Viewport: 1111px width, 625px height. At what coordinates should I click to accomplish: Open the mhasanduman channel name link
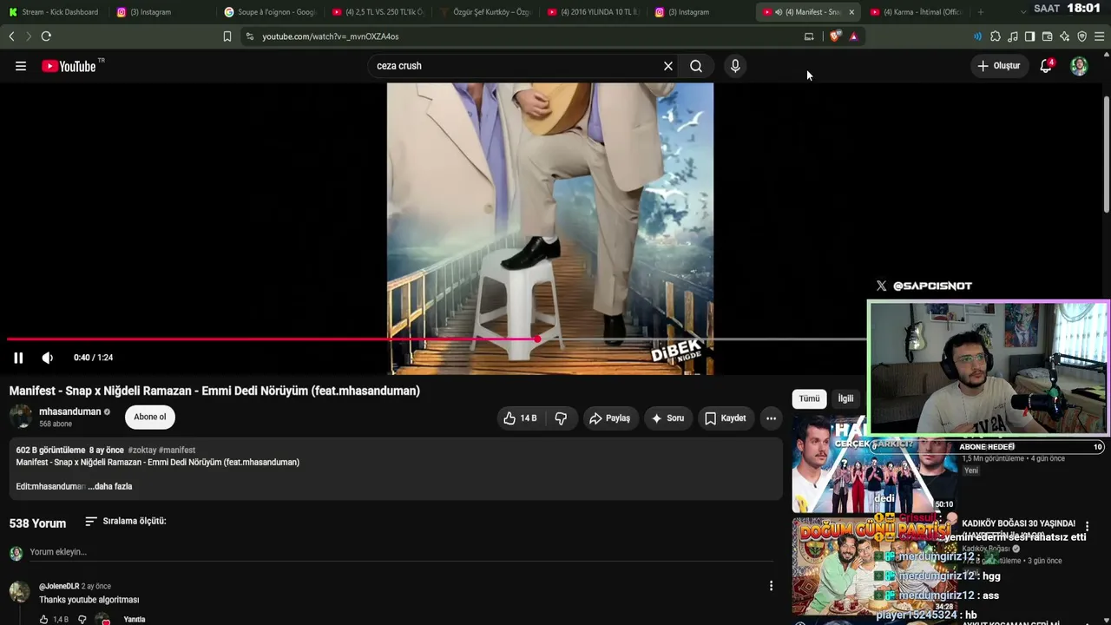(x=70, y=411)
